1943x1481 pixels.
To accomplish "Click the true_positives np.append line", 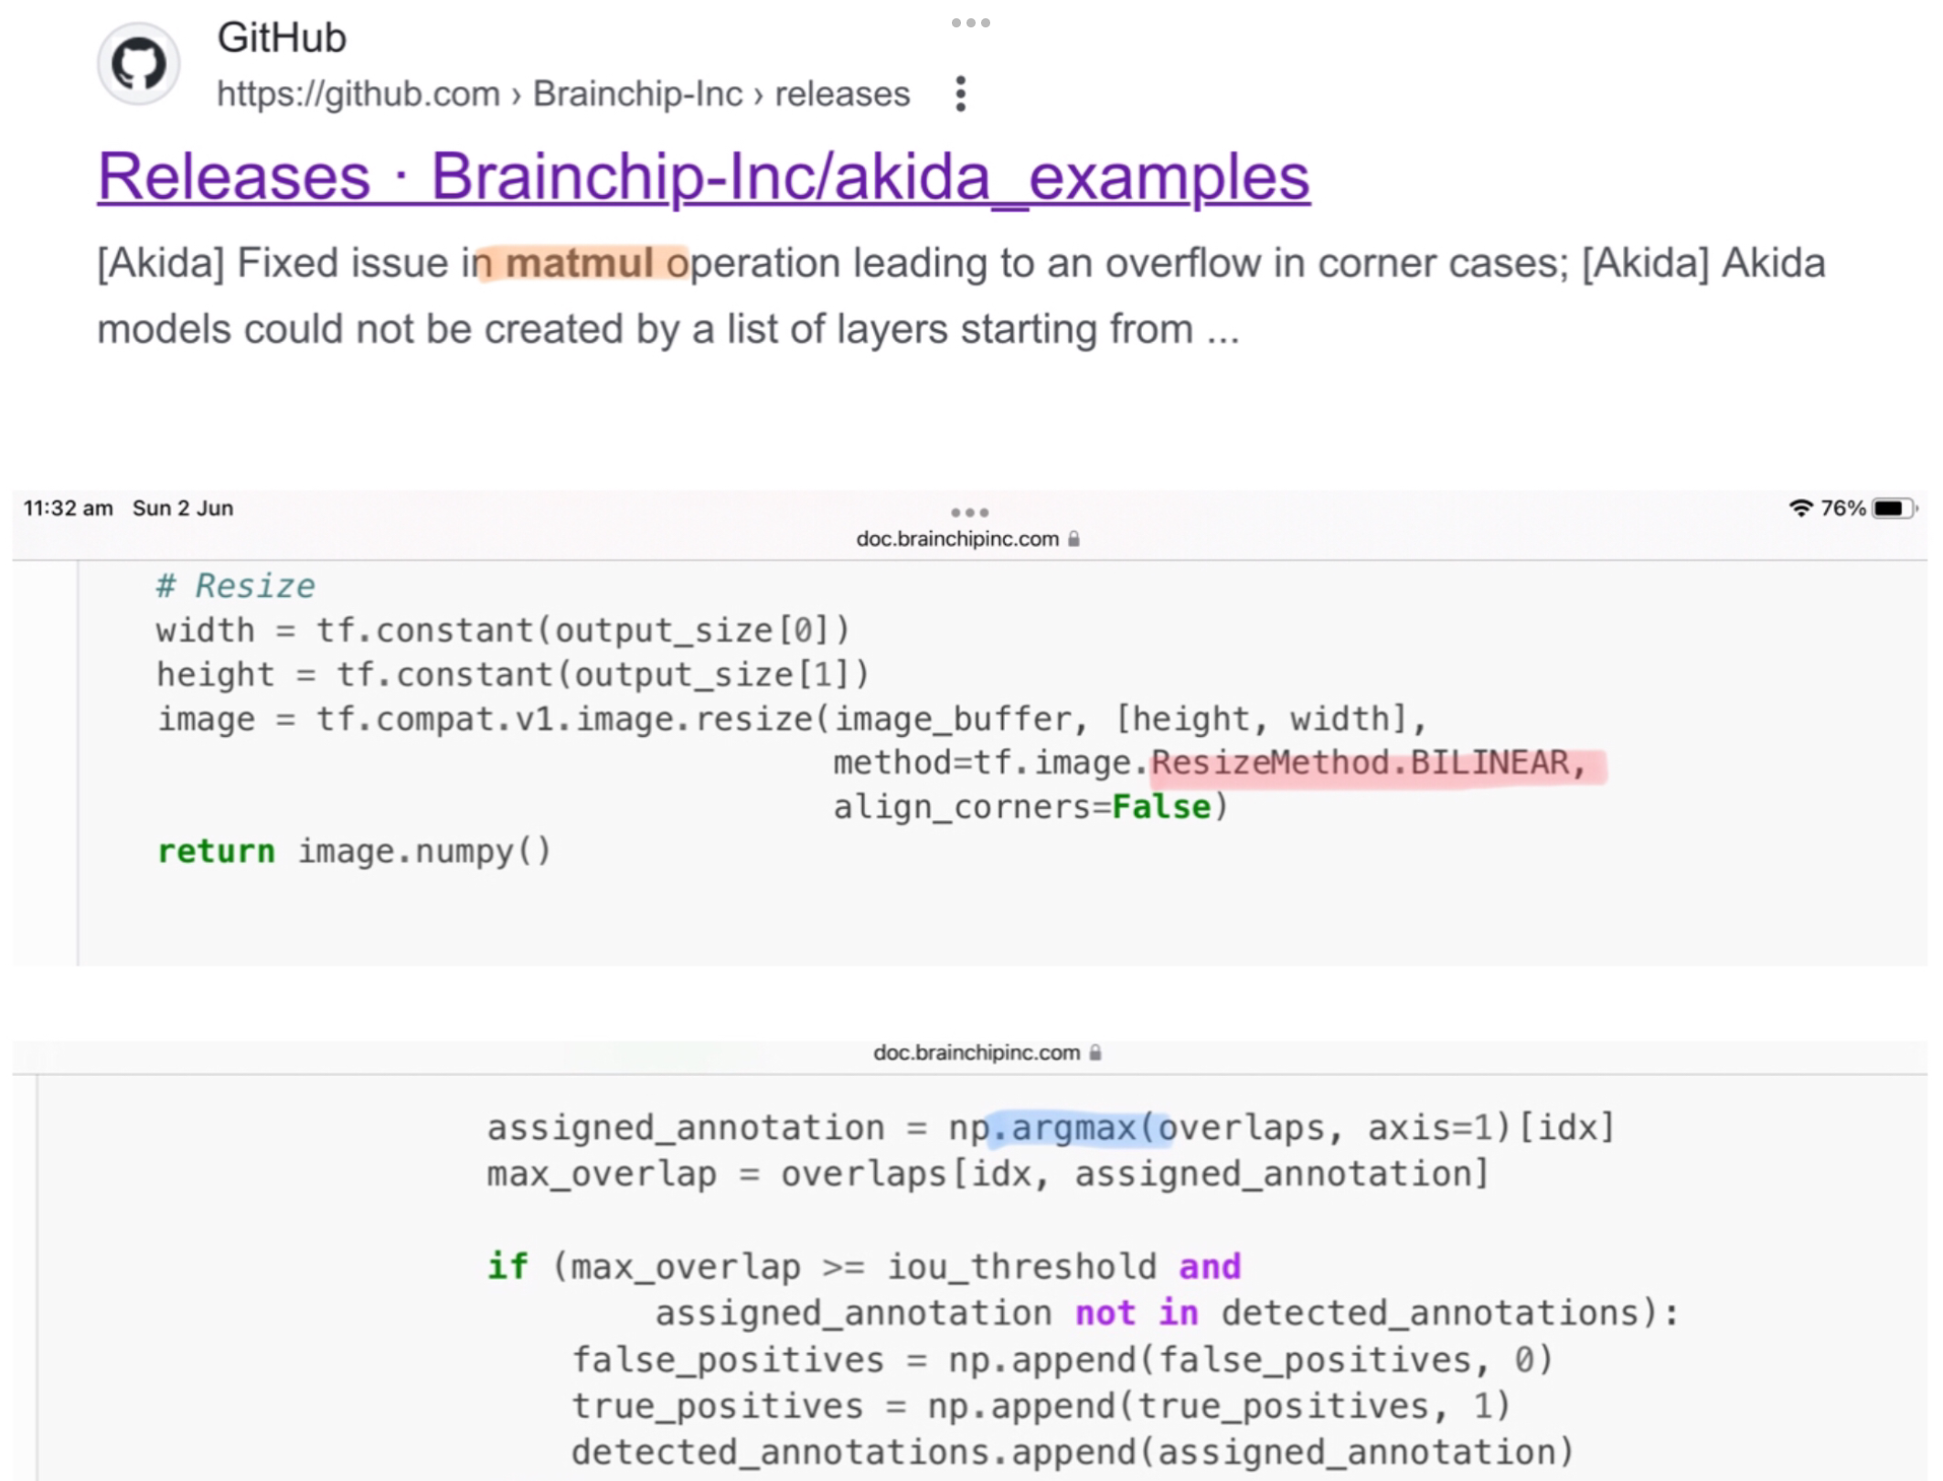I will [1042, 1406].
